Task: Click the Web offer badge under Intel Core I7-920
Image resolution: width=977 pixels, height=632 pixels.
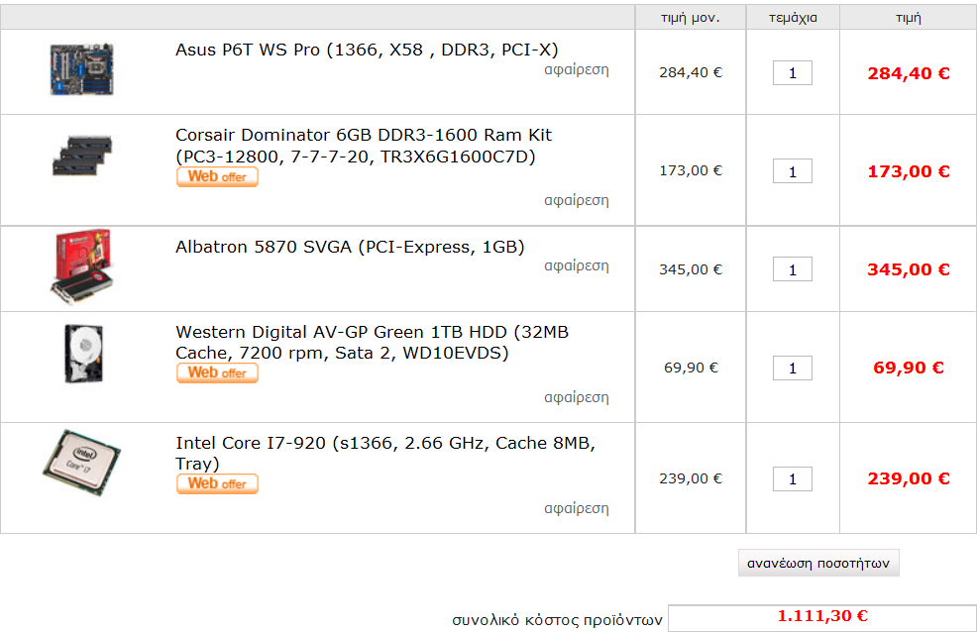Action: (x=217, y=483)
